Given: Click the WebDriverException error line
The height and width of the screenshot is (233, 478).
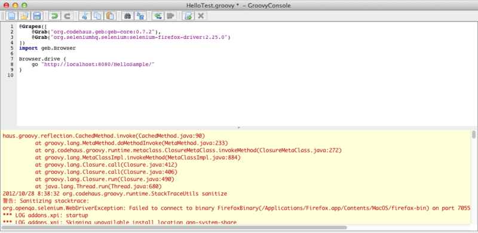Looking at the screenshot, I should click(x=236, y=209).
